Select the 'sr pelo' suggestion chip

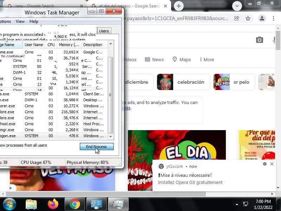coord(234,82)
